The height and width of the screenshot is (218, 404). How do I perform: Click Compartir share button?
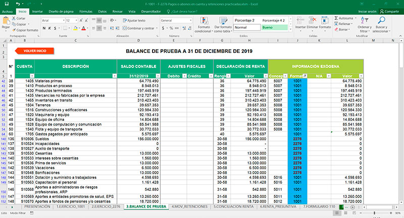(x=389, y=12)
